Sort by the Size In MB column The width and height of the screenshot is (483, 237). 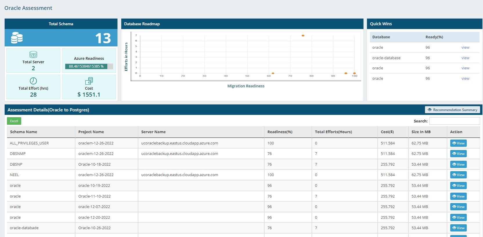click(x=428, y=132)
